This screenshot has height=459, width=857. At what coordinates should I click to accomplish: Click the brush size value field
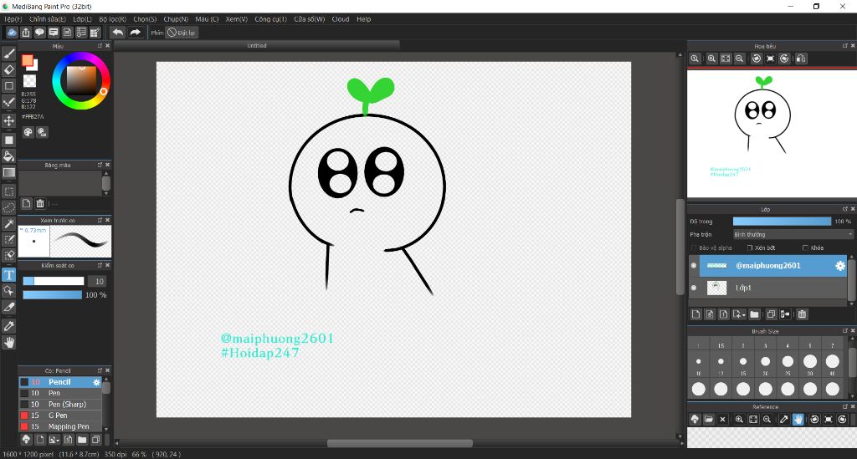[x=97, y=281]
